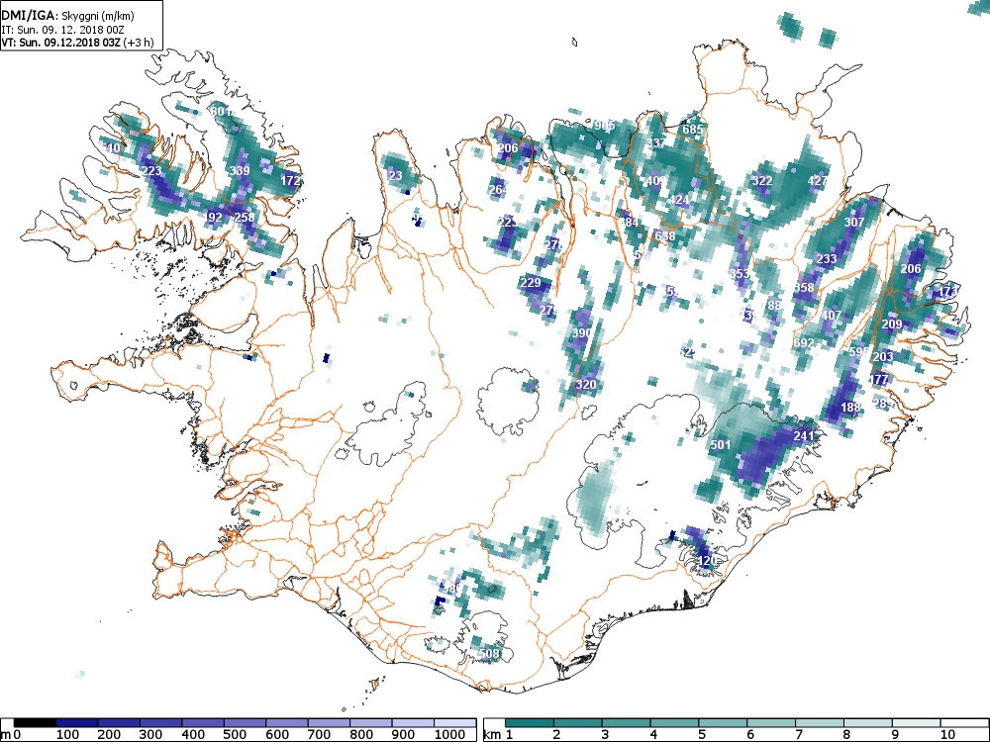The width and height of the screenshot is (990, 742).
Task: Select the palest lavender 1000 m legend swatch
Action: pyautogui.click(x=455, y=723)
